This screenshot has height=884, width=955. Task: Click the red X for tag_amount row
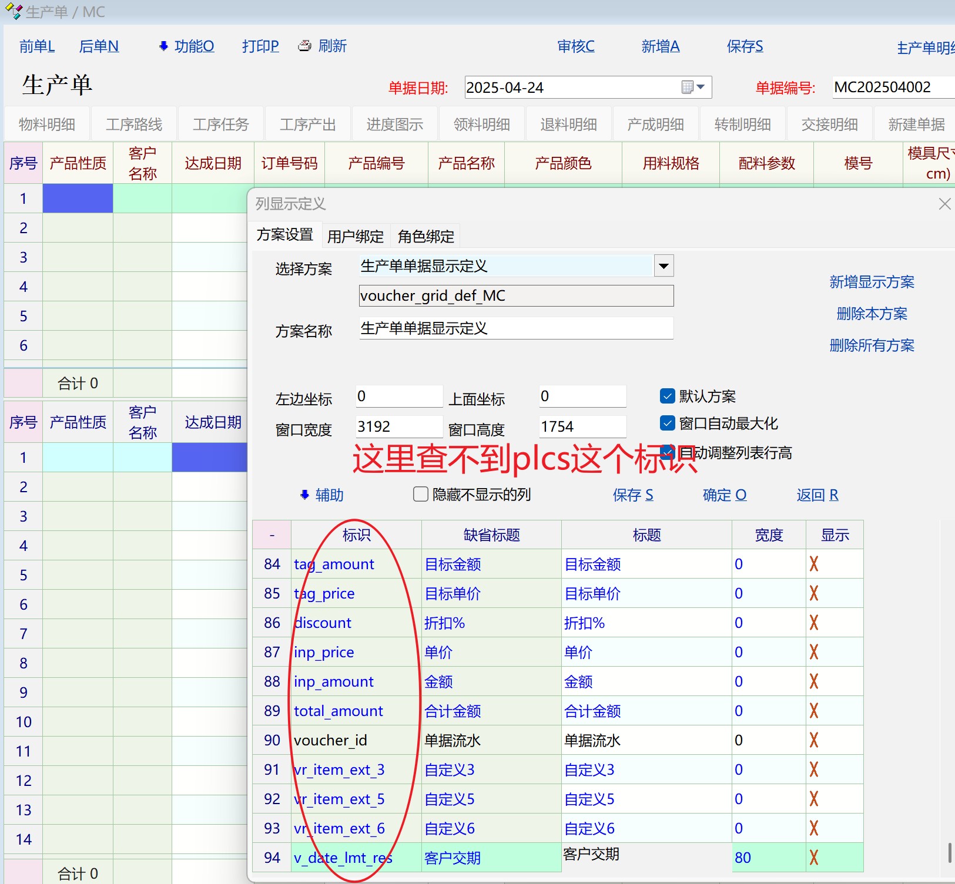(x=814, y=564)
